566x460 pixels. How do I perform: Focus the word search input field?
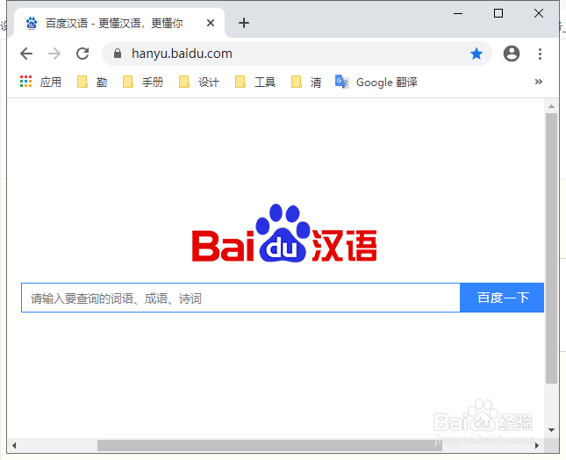[x=240, y=298]
